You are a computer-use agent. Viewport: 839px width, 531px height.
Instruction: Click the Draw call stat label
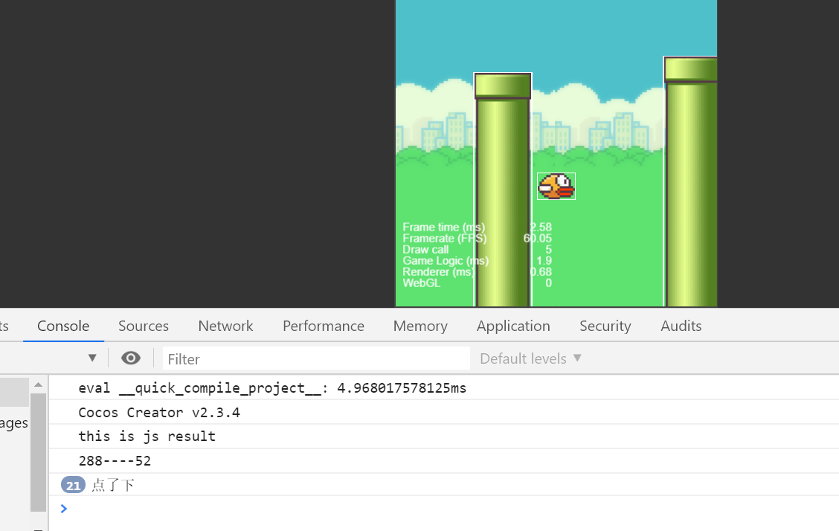click(425, 250)
